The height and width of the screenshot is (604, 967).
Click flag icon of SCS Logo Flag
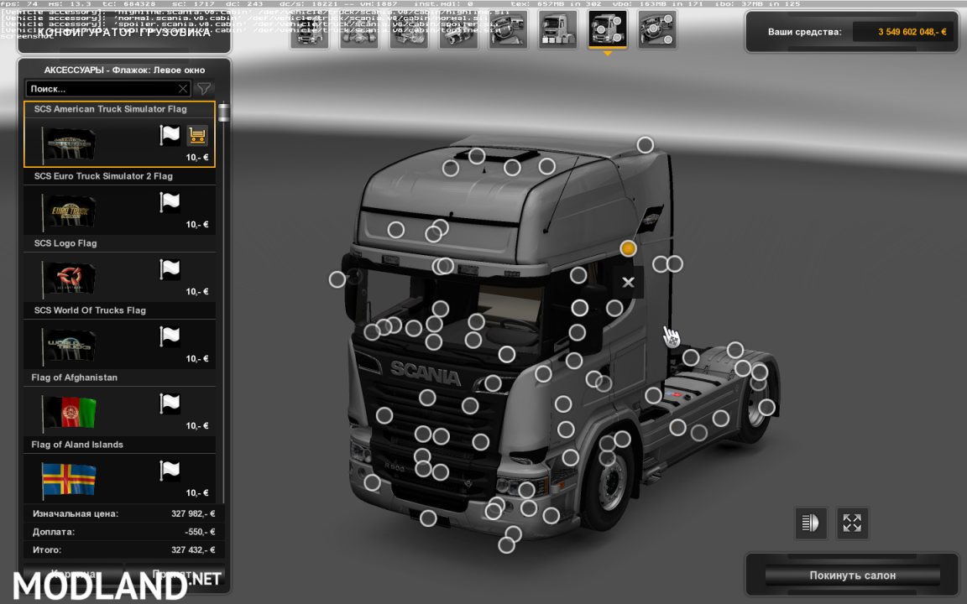click(170, 269)
